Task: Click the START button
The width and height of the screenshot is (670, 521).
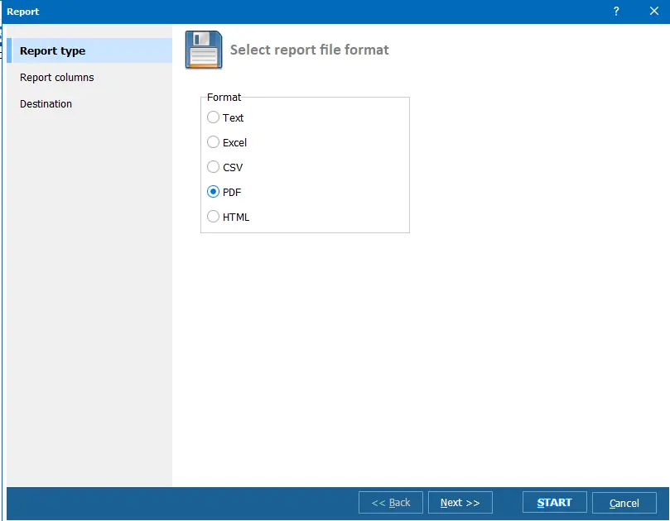Action: 554,502
